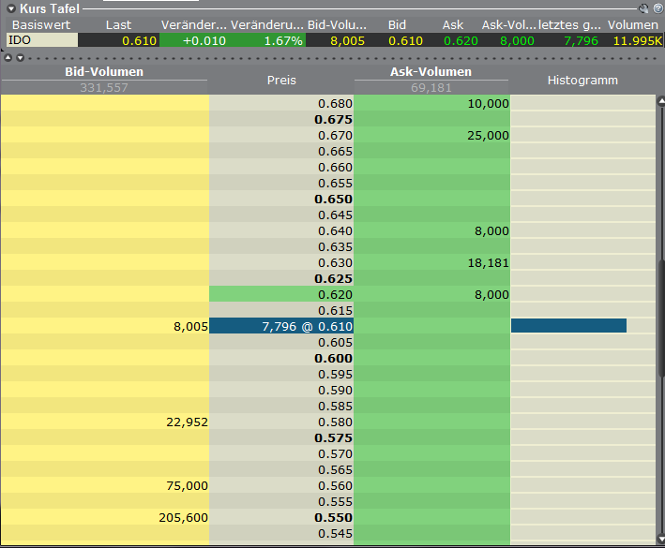
Task: Select the IDO Basiswert field
Action: pyautogui.click(x=42, y=40)
